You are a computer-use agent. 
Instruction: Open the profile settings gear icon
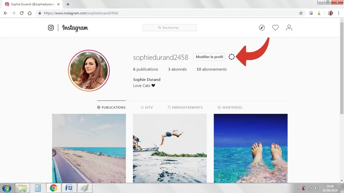[232, 57]
